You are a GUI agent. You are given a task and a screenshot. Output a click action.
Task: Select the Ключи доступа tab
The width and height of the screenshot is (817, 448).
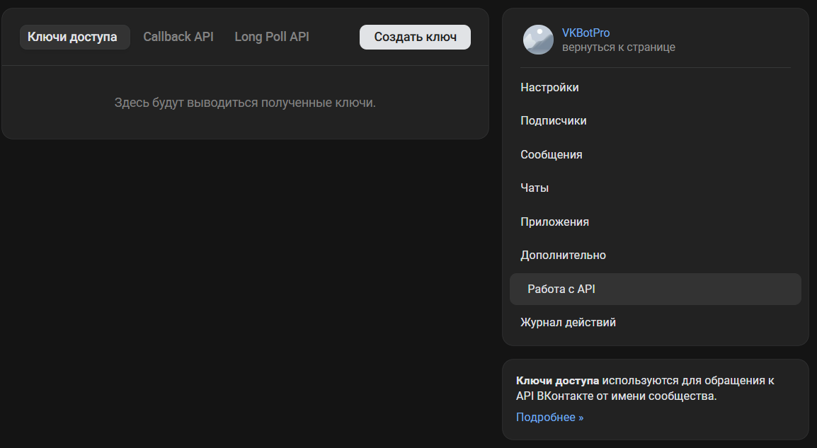coord(74,36)
